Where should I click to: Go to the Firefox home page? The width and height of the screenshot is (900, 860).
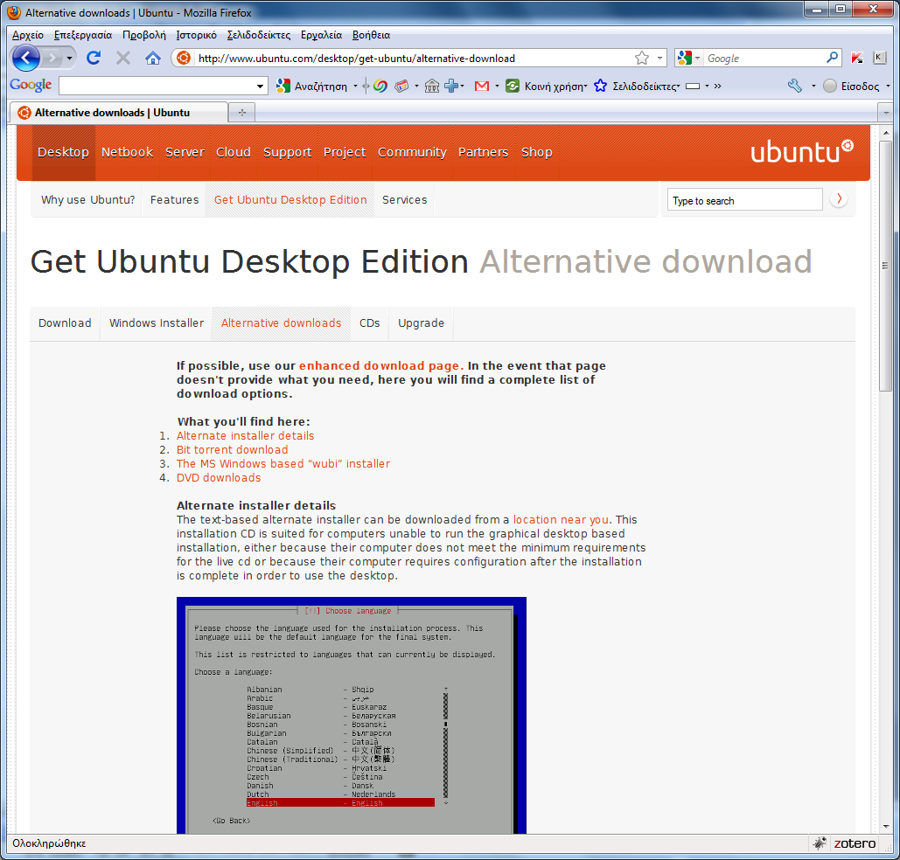tap(153, 58)
